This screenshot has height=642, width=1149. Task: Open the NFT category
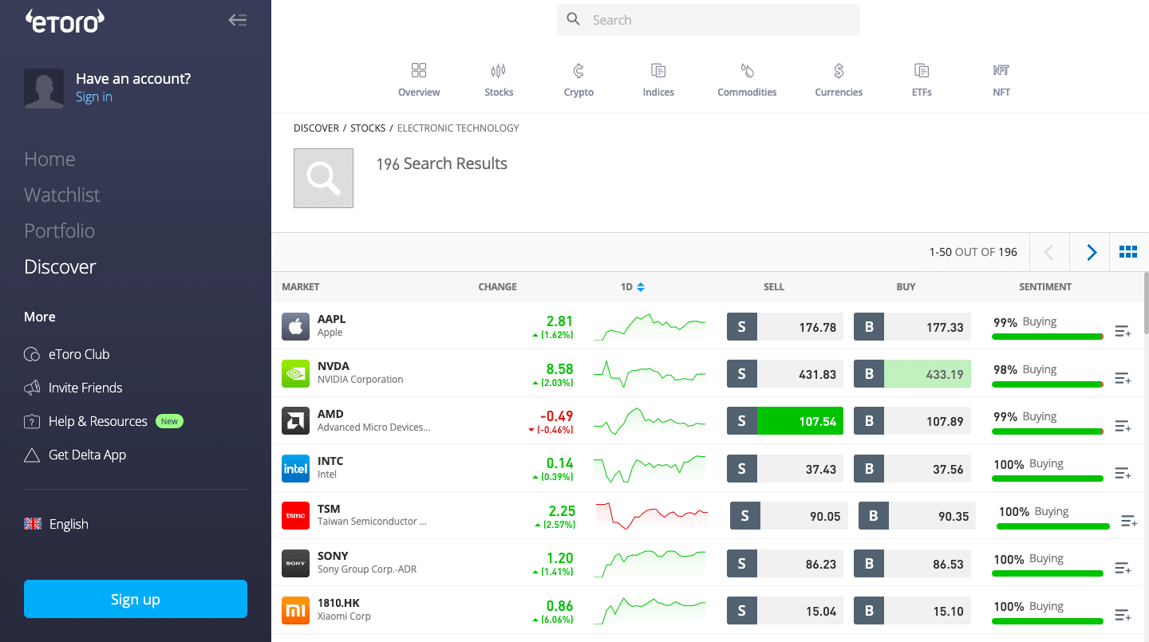[x=1001, y=80]
